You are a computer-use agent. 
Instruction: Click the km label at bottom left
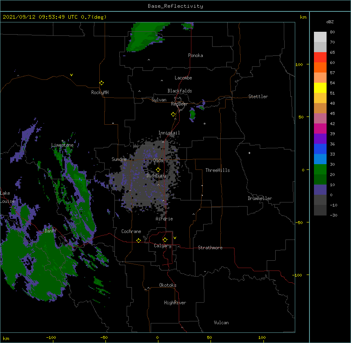[x=6, y=338]
